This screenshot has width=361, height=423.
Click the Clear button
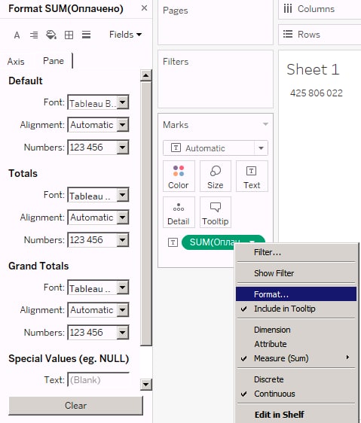click(x=75, y=406)
